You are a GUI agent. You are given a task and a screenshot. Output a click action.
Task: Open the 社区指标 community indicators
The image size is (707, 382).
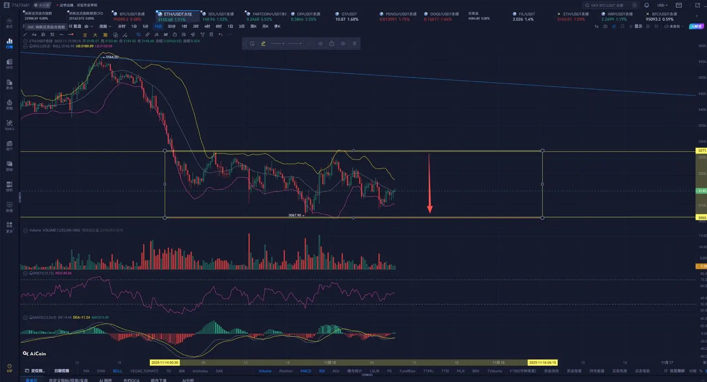coord(675,371)
